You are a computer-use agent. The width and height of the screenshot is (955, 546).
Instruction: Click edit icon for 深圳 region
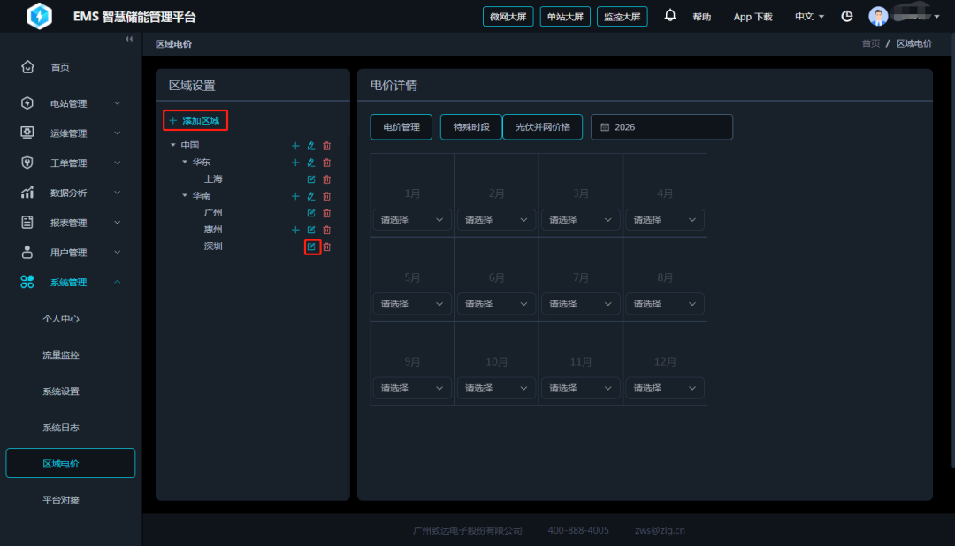[311, 246]
